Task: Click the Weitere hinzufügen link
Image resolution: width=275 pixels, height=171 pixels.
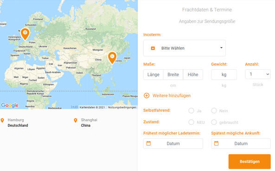Action: pyautogui.click(x=171, y=96)
